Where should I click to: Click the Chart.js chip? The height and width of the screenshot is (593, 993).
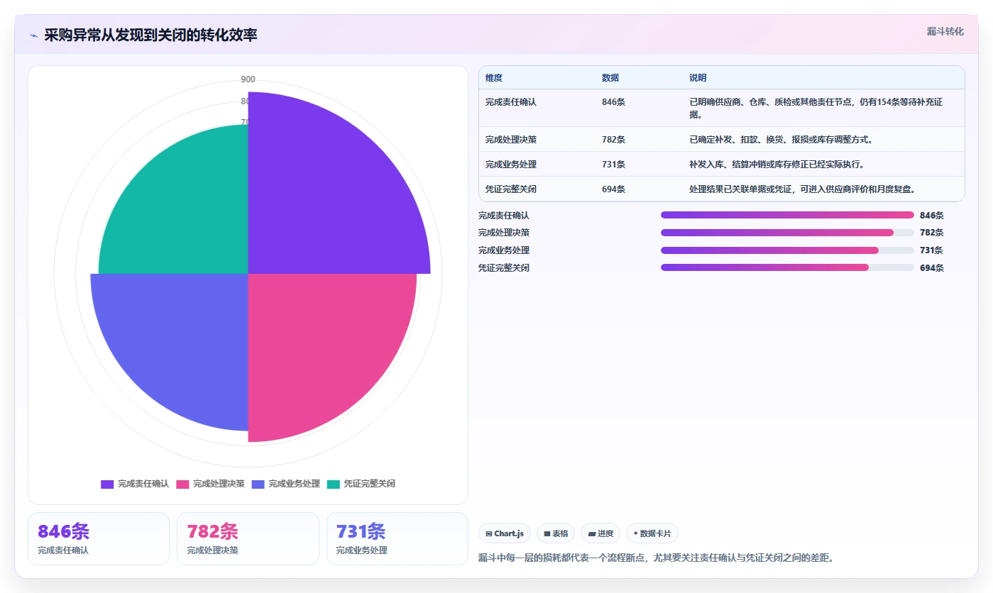pos(505,533)
